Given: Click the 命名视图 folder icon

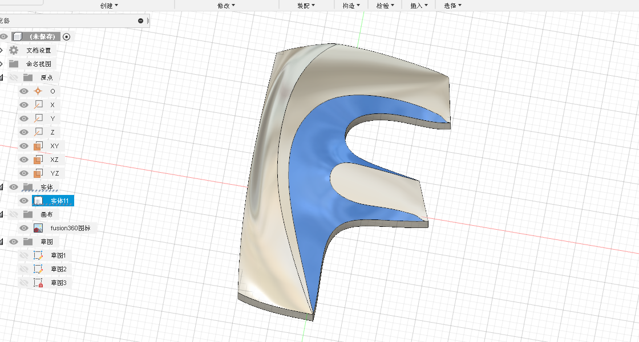Looking at the screenshot, I should pyautogui.click(x=14, y=64).
